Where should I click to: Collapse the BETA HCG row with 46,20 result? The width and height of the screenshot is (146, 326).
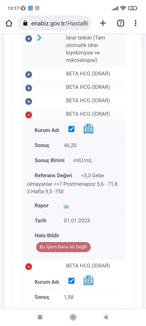29,115
